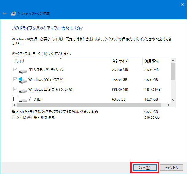187x174 pixels.
Task: Click the 31.05 MB used space value
Action: (x=152, y=70)
